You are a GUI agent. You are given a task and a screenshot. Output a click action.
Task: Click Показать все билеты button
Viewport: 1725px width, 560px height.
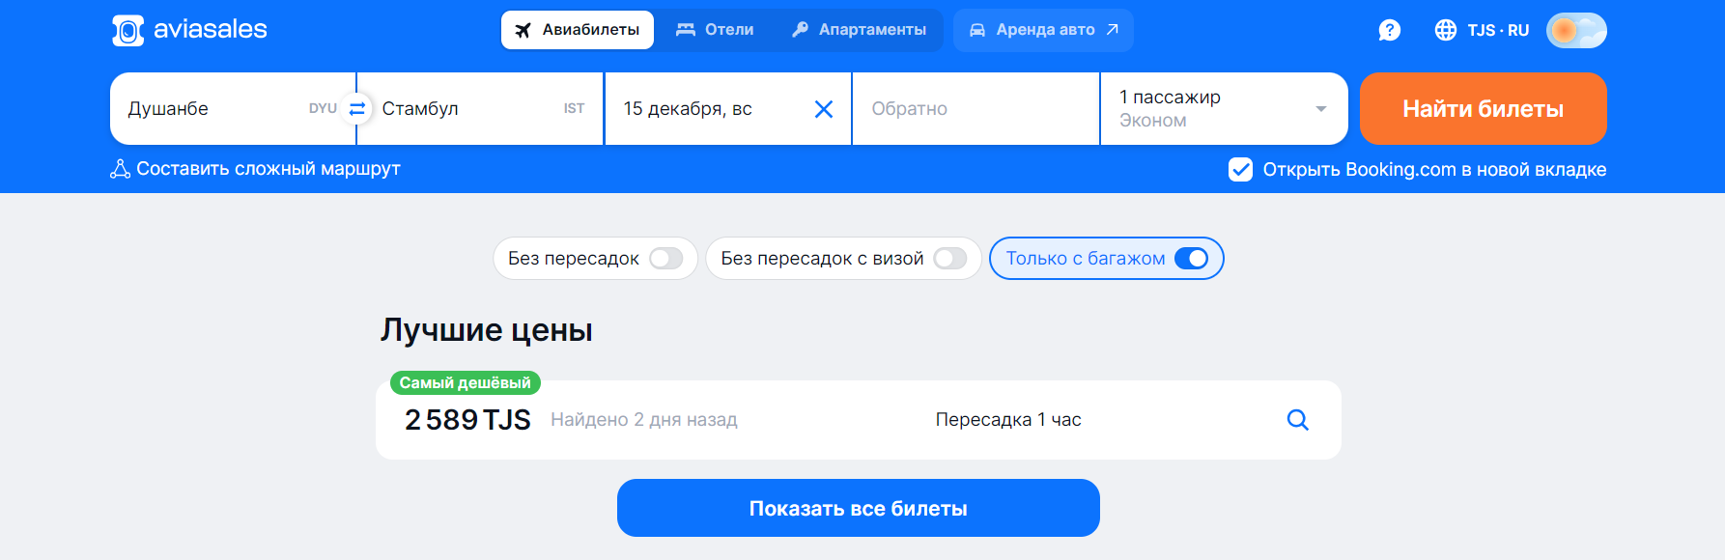(858, 508)
